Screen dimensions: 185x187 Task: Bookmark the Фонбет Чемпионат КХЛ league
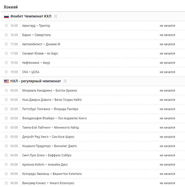[x=55, y=16]
